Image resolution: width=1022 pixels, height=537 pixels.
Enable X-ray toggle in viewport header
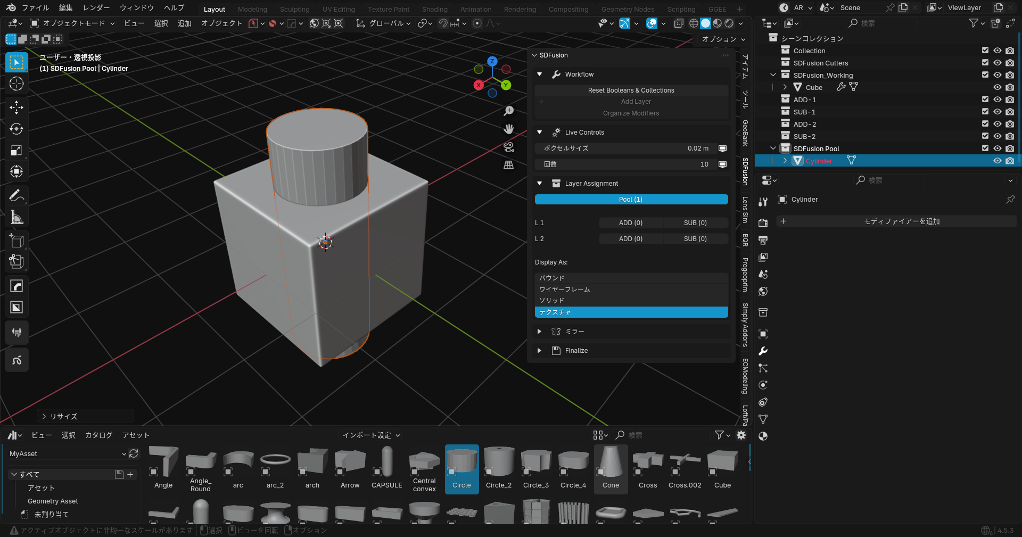click(679, 23)
